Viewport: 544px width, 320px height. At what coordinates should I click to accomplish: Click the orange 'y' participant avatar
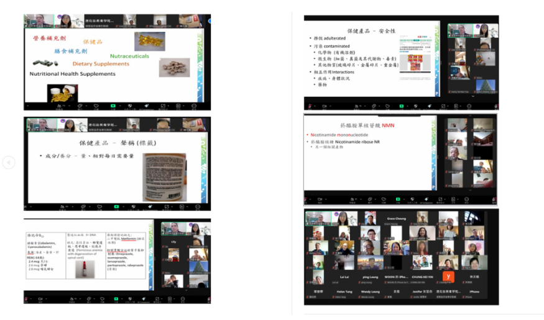448,277
